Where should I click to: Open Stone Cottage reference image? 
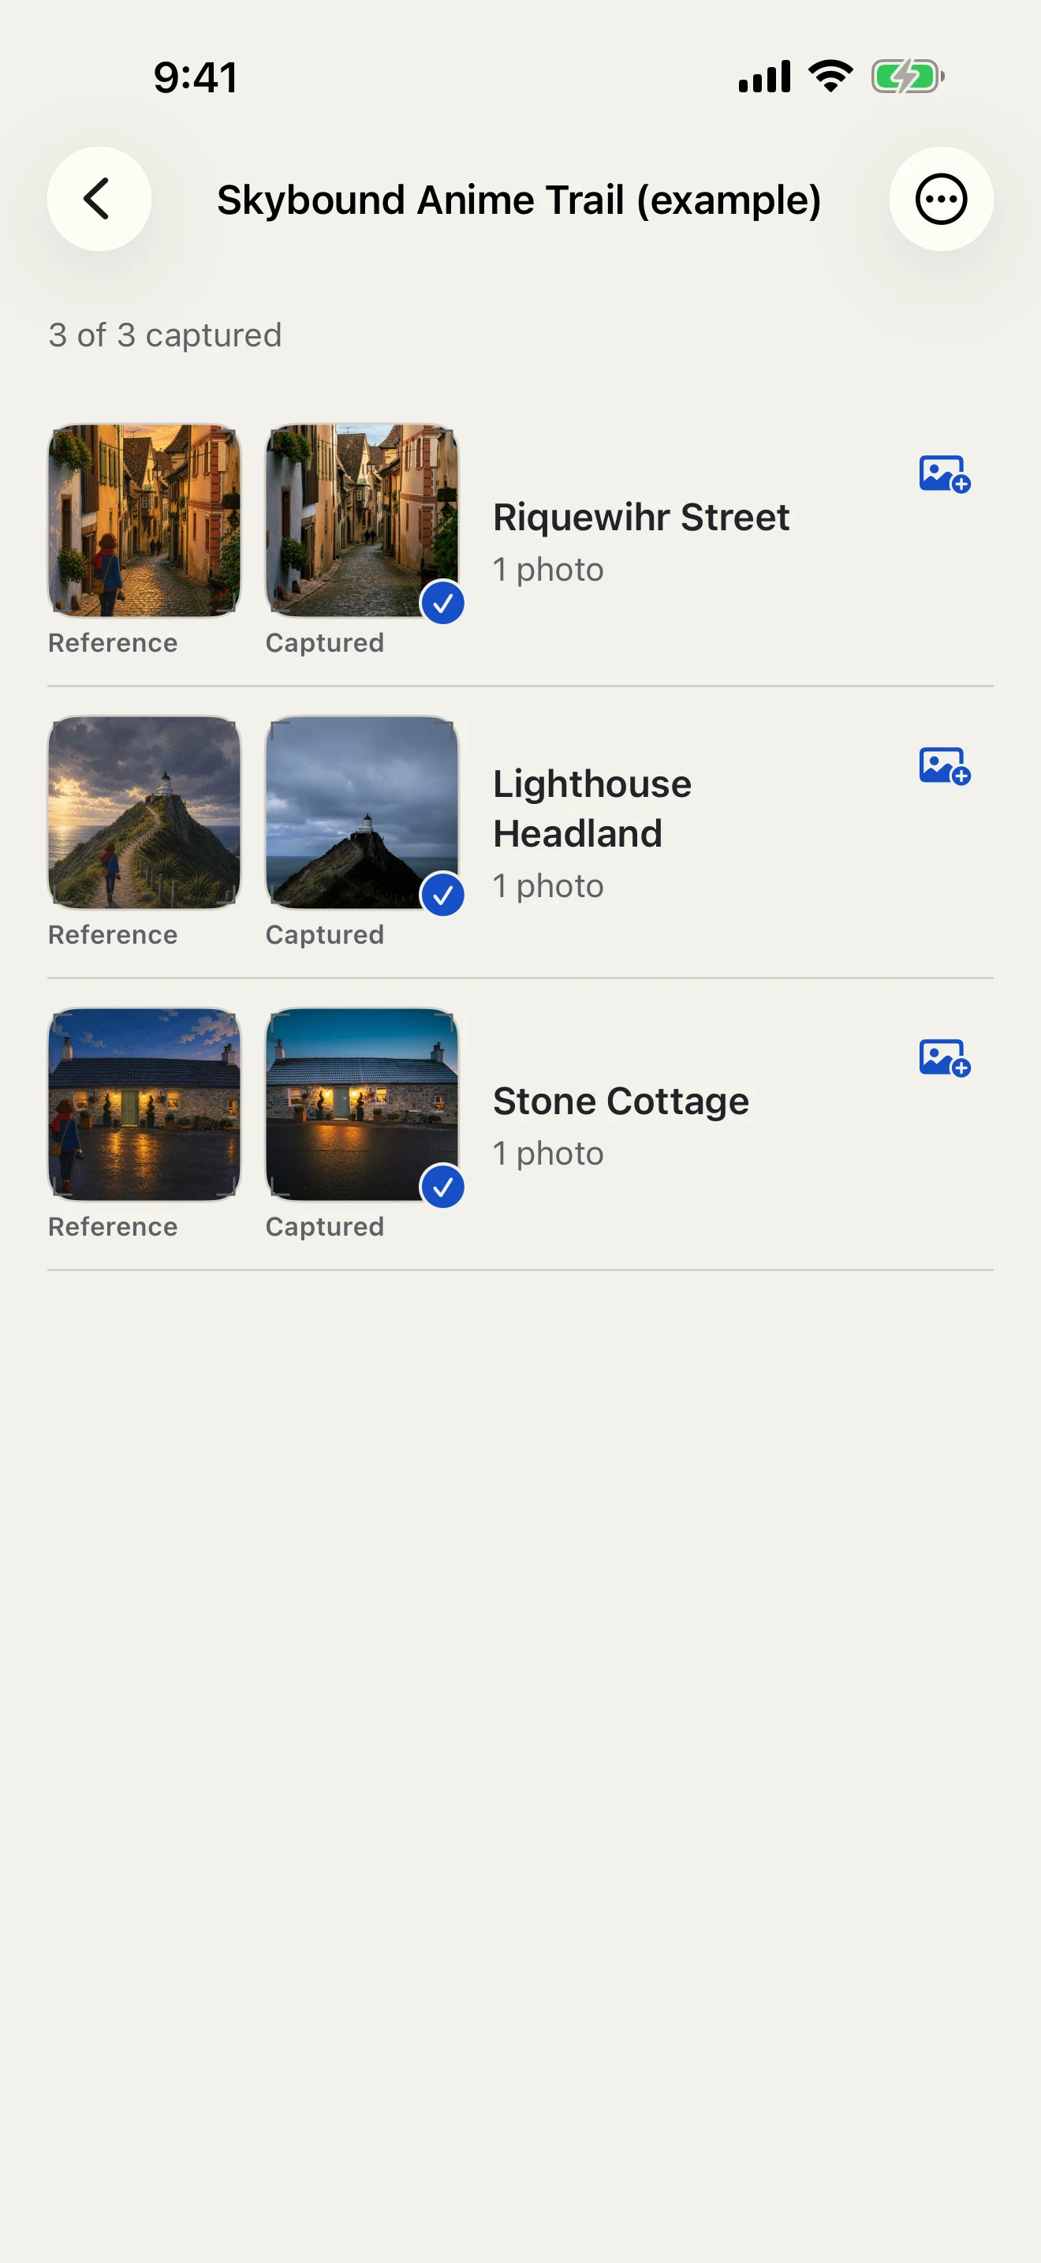[x=144, y=1104]
